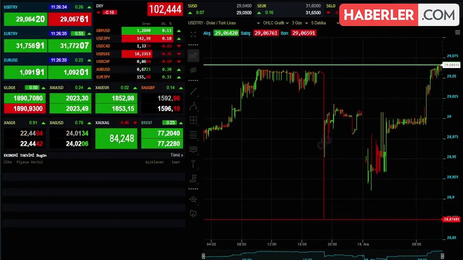463x260 pixels.
Task: Click the XAGGR symbol label
Action: coord(10,123)
